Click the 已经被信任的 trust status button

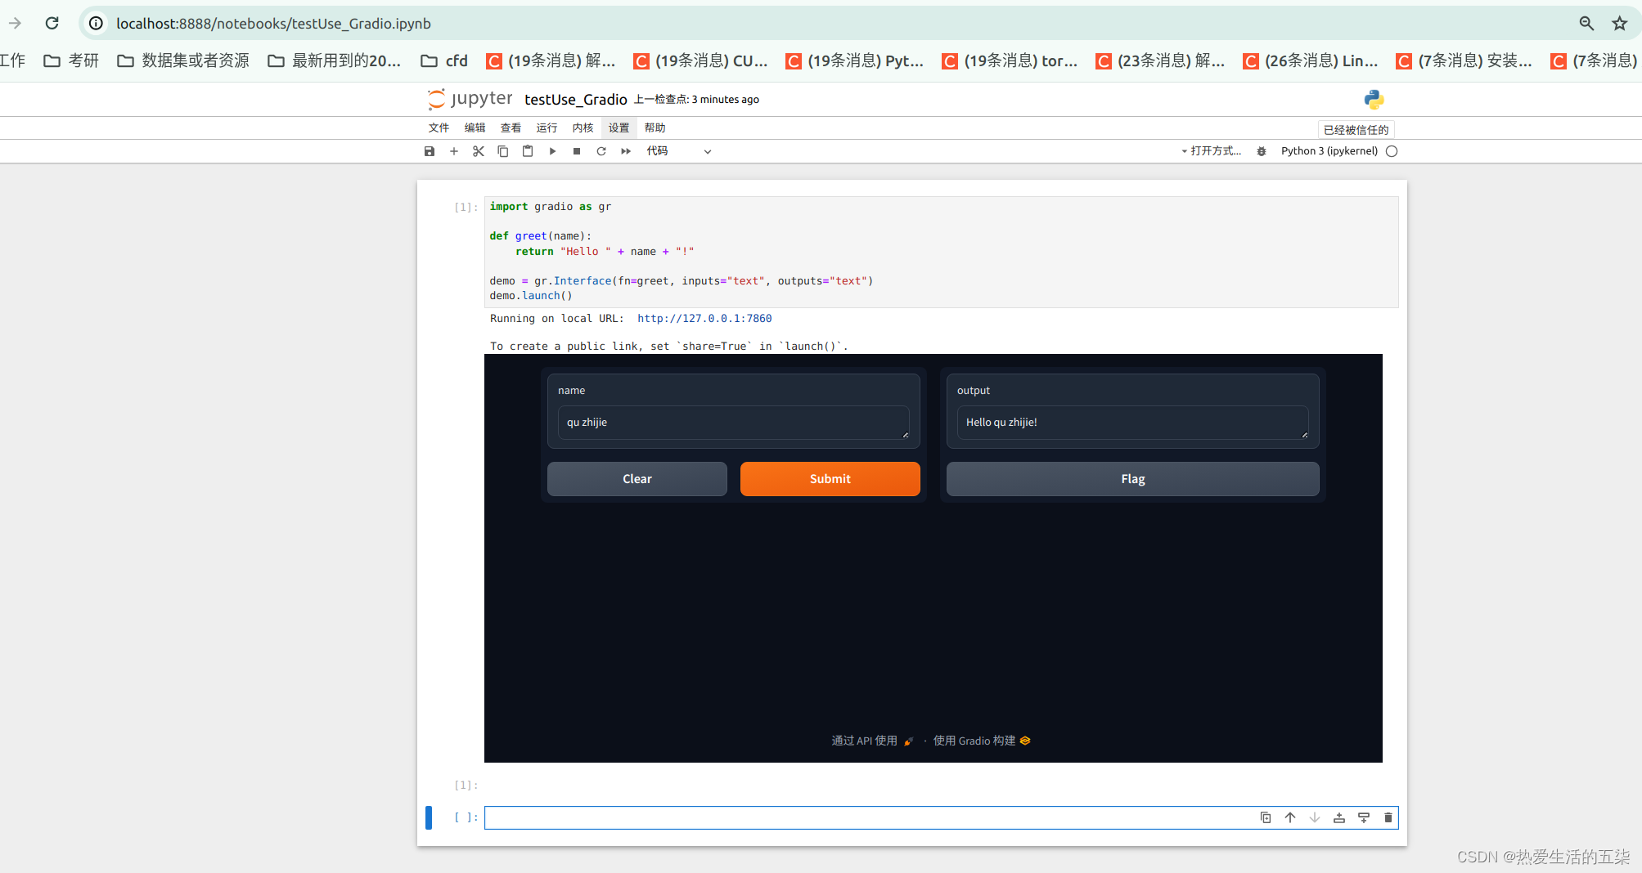1356,129
